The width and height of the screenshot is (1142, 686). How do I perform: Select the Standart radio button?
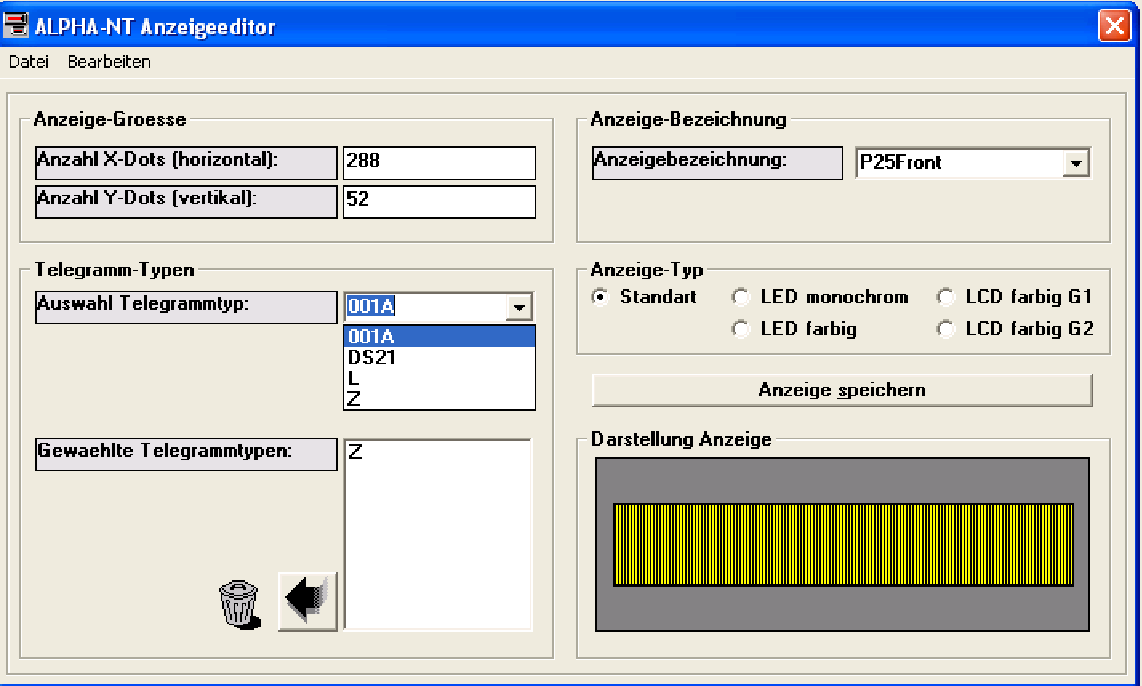point(600,297)
